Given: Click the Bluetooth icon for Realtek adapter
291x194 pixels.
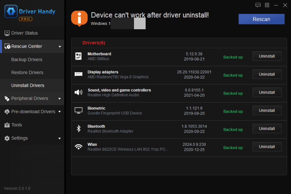Looking at the screenshot, I should pyautogui.click(x=79, y=128).
